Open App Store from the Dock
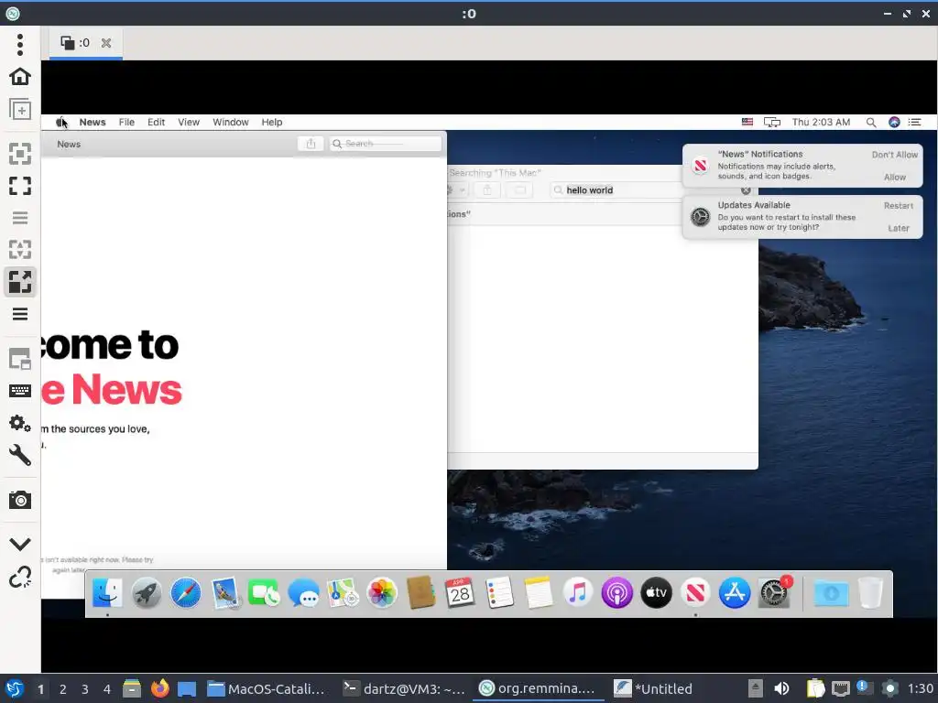The image size is (938, 703). [735, 592]
